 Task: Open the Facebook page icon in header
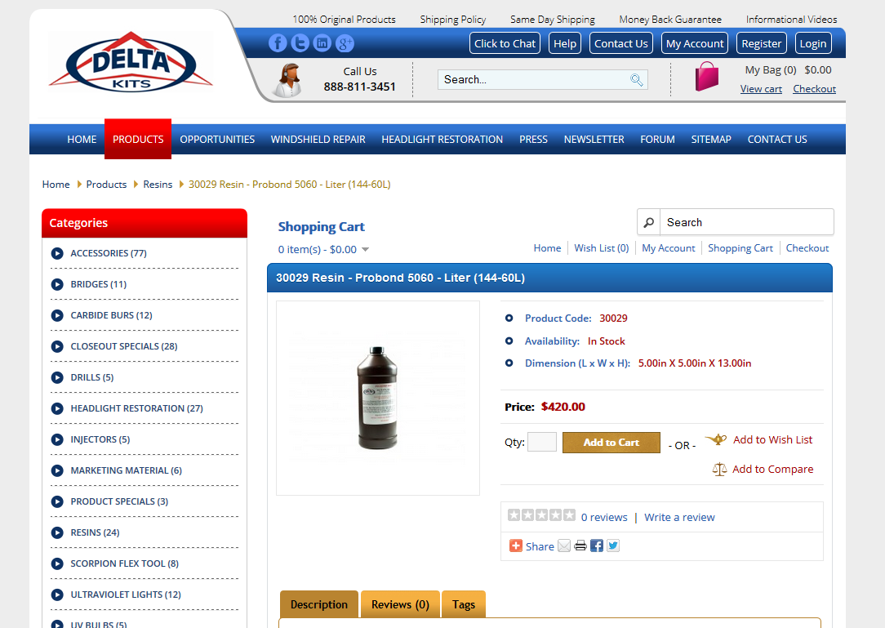coord(277,43)
